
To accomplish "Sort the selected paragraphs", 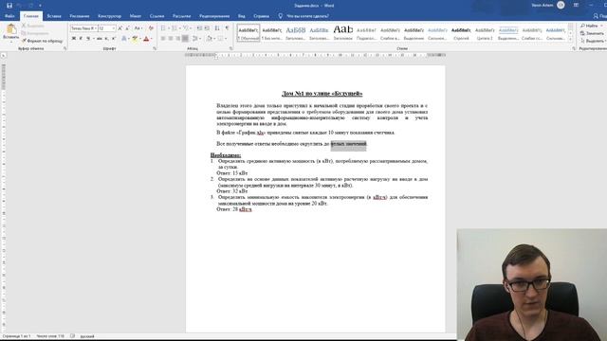I will tap(217, 28).
